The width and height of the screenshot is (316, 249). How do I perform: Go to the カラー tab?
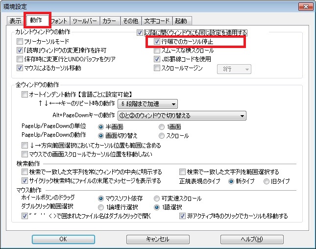pyautogui.click(x=109, y=21)
